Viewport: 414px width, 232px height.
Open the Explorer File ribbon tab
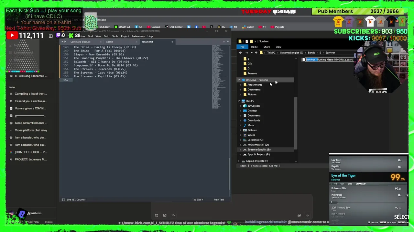[x=242, y=47]
